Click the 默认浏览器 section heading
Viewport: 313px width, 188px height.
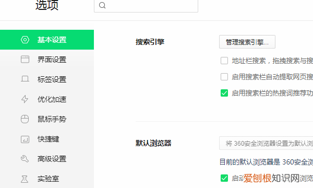pyautogui.click(x=153, y=143)
